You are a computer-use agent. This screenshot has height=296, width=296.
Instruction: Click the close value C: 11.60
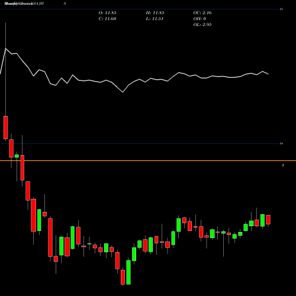click(x=107, y=19)
